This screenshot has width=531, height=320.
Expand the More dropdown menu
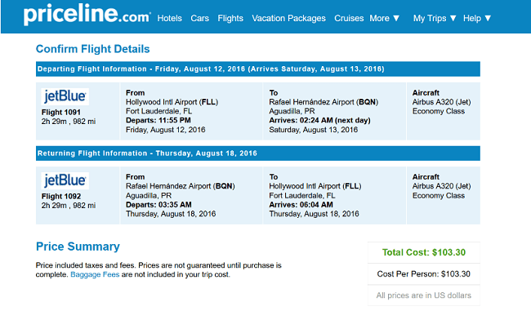[385, 18]
